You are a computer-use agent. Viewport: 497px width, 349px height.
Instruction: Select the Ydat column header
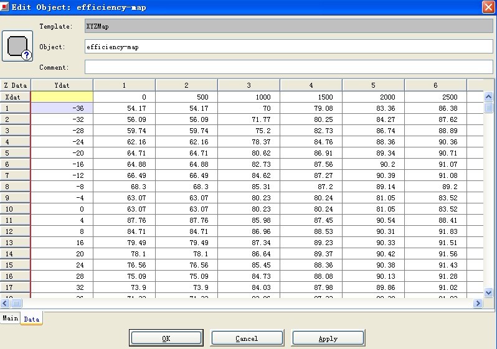62,85
